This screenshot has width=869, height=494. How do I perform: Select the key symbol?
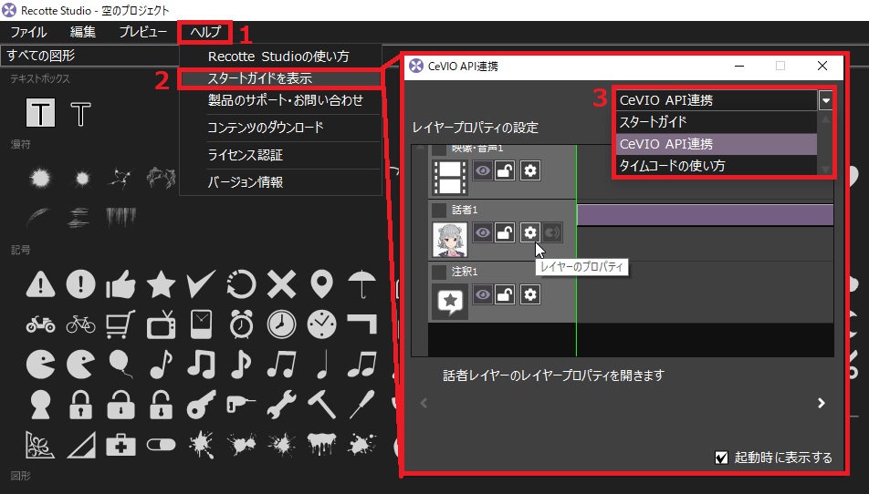click(201, 405)
